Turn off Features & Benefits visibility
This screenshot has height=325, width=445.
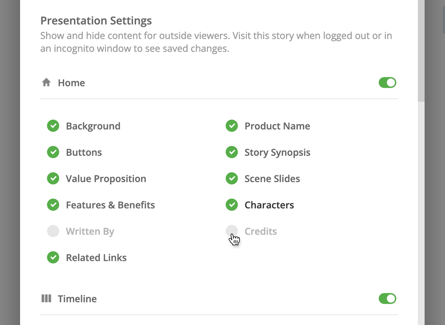coord(53,205)
